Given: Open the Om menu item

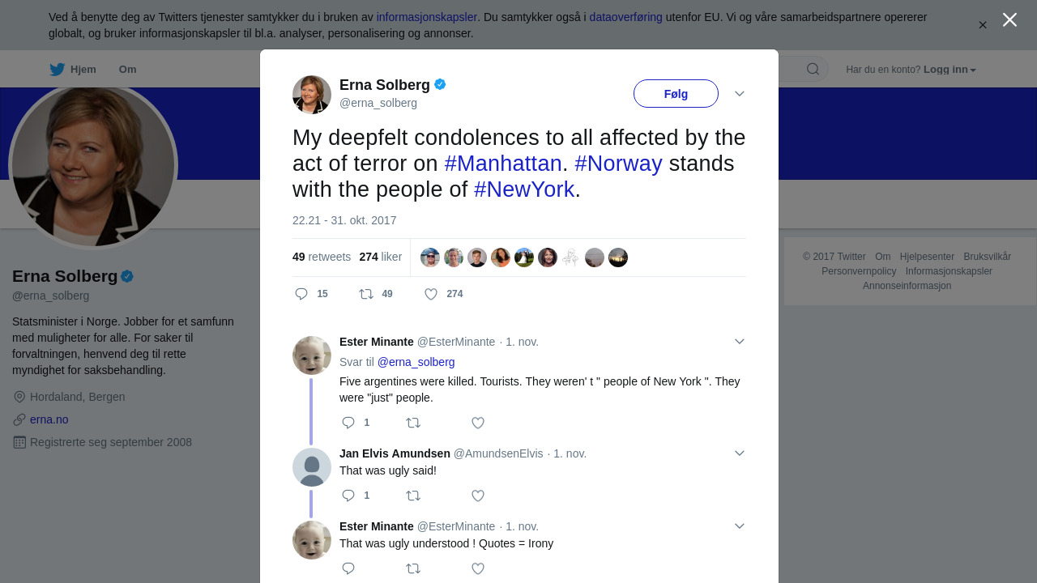Looking at the screenshot, I should click(127, 70).
